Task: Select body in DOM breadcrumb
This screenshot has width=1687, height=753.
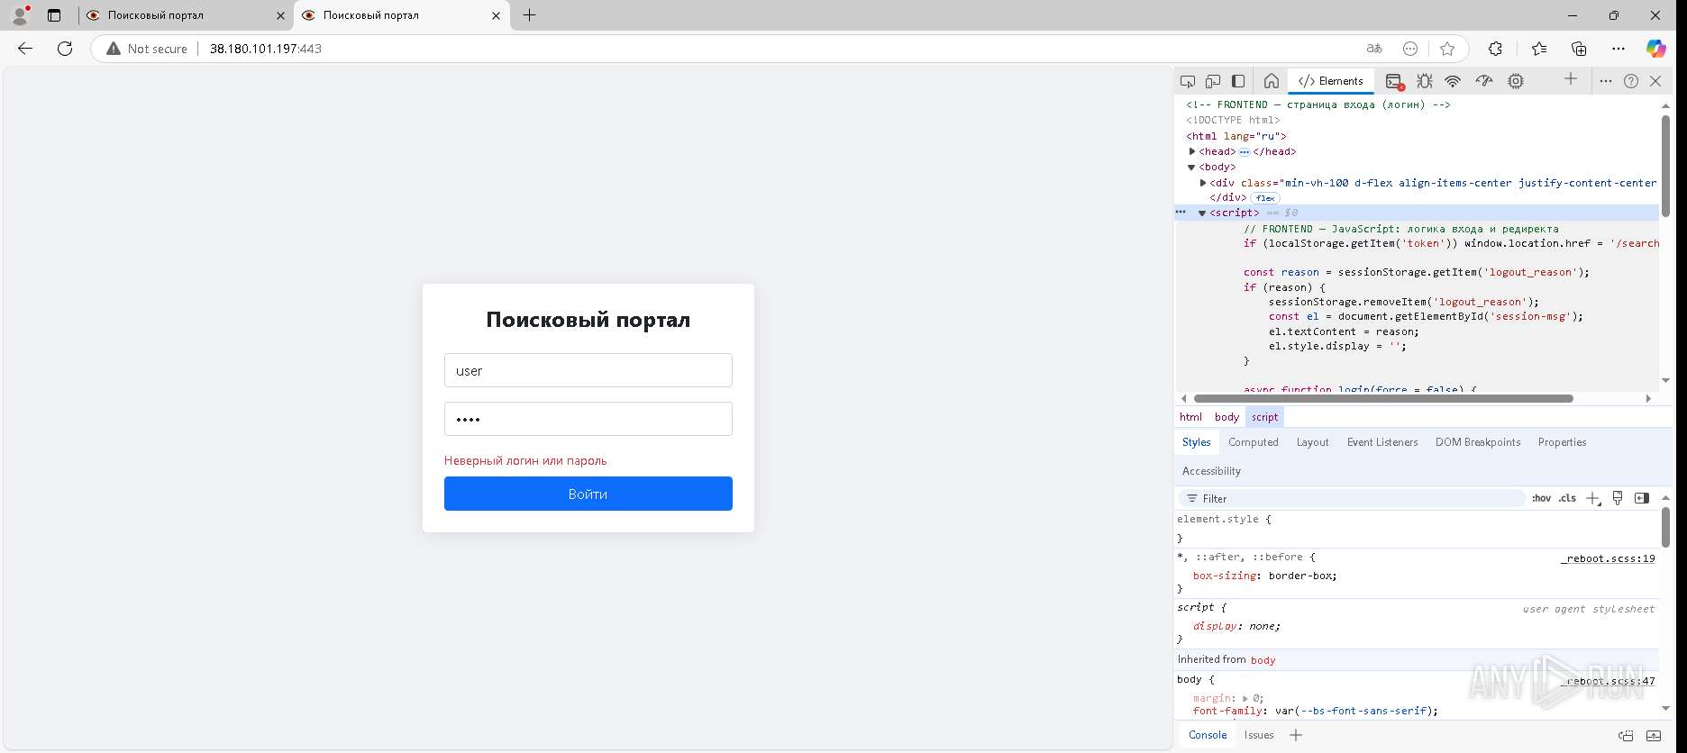Action: pos(1226,417)
